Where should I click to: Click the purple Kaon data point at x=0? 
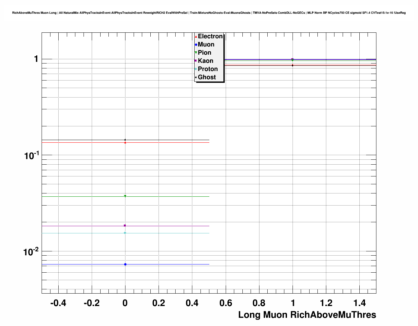pyautogui.click(x=125, y=226)
